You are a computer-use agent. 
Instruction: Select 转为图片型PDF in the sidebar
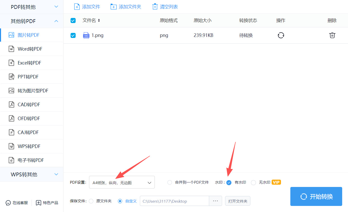pos(32,91)
